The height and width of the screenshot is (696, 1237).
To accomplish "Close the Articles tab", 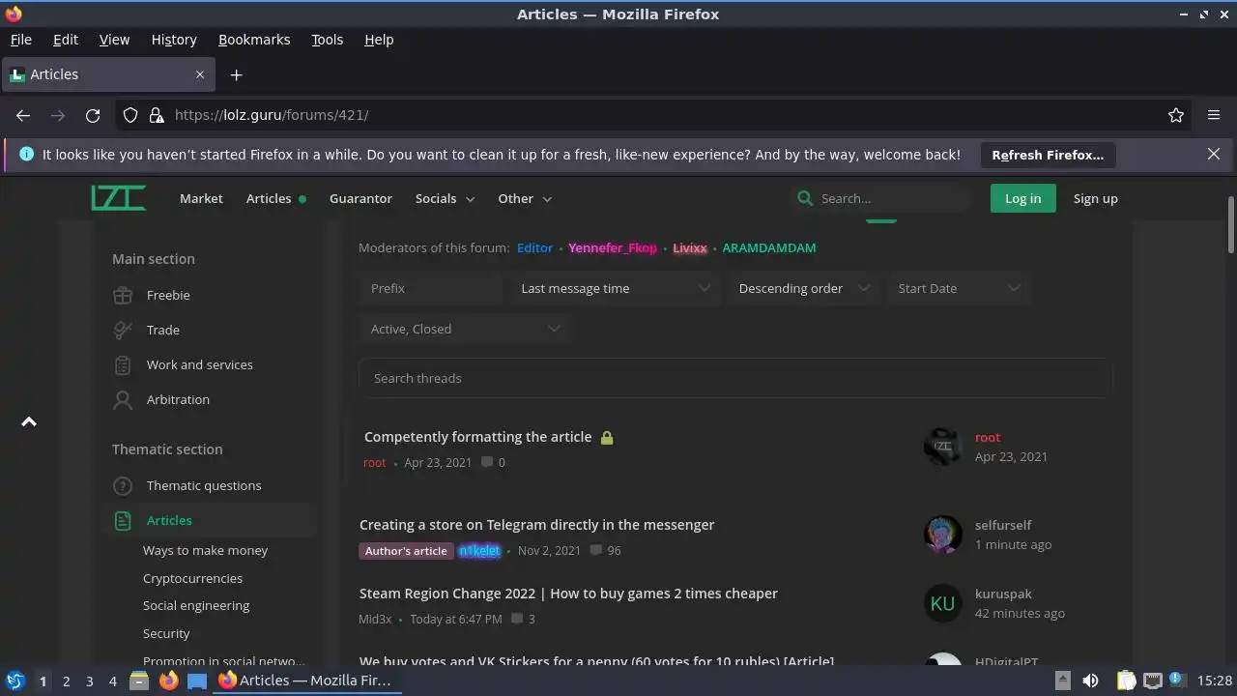I will click(200, 74).
